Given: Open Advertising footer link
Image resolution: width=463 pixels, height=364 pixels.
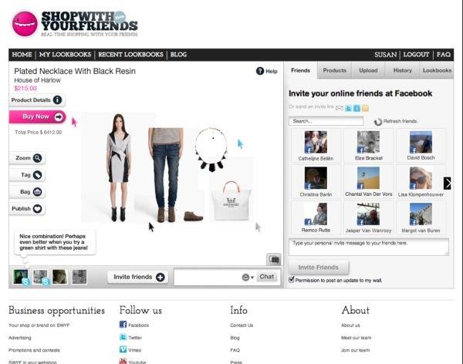Looking at the screenshot, I should (x=20, y=338).
